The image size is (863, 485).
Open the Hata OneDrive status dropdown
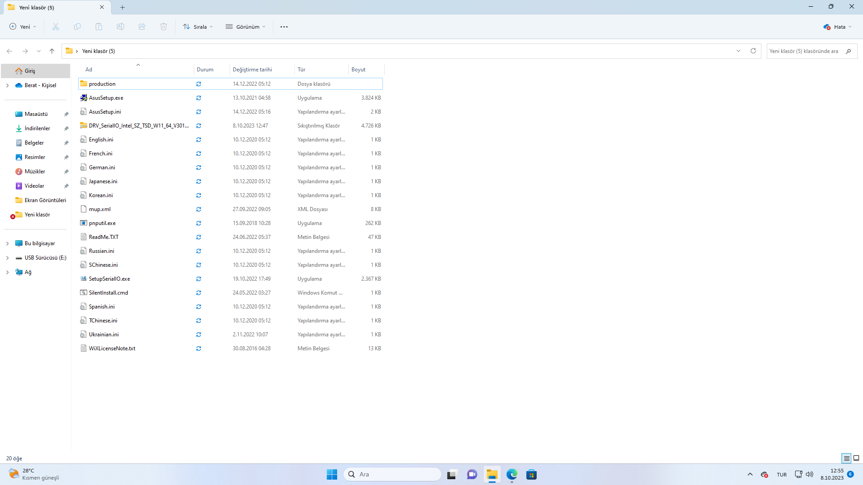[838, 27]
